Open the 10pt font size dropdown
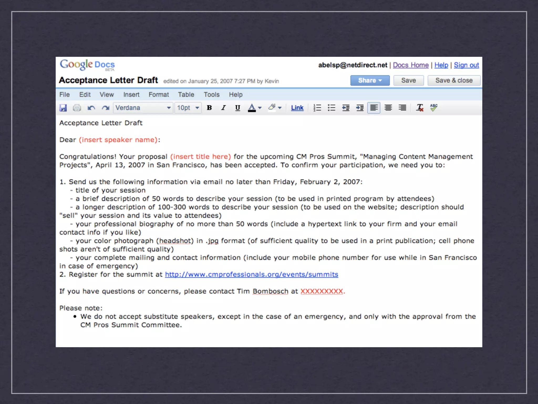Image resolution: width=538 pixels, height=404 pixels. click(x=188, y=108)
